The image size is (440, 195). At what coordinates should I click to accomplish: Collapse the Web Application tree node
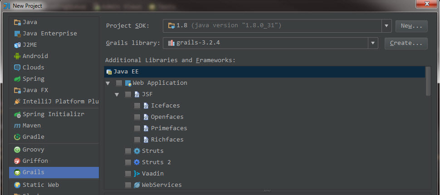pos(108,83)
